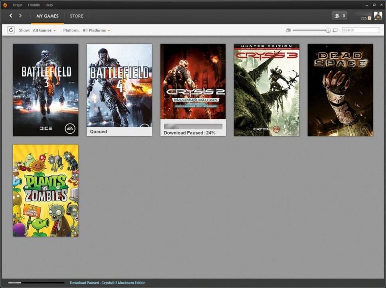This screenshot has width=386, height=288.
Task: Click the Origin logo icon in title bar
Action: tap(5, 5)
